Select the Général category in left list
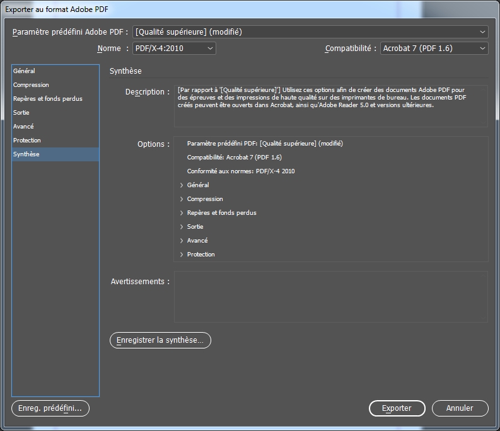 [x=55, y=71]
